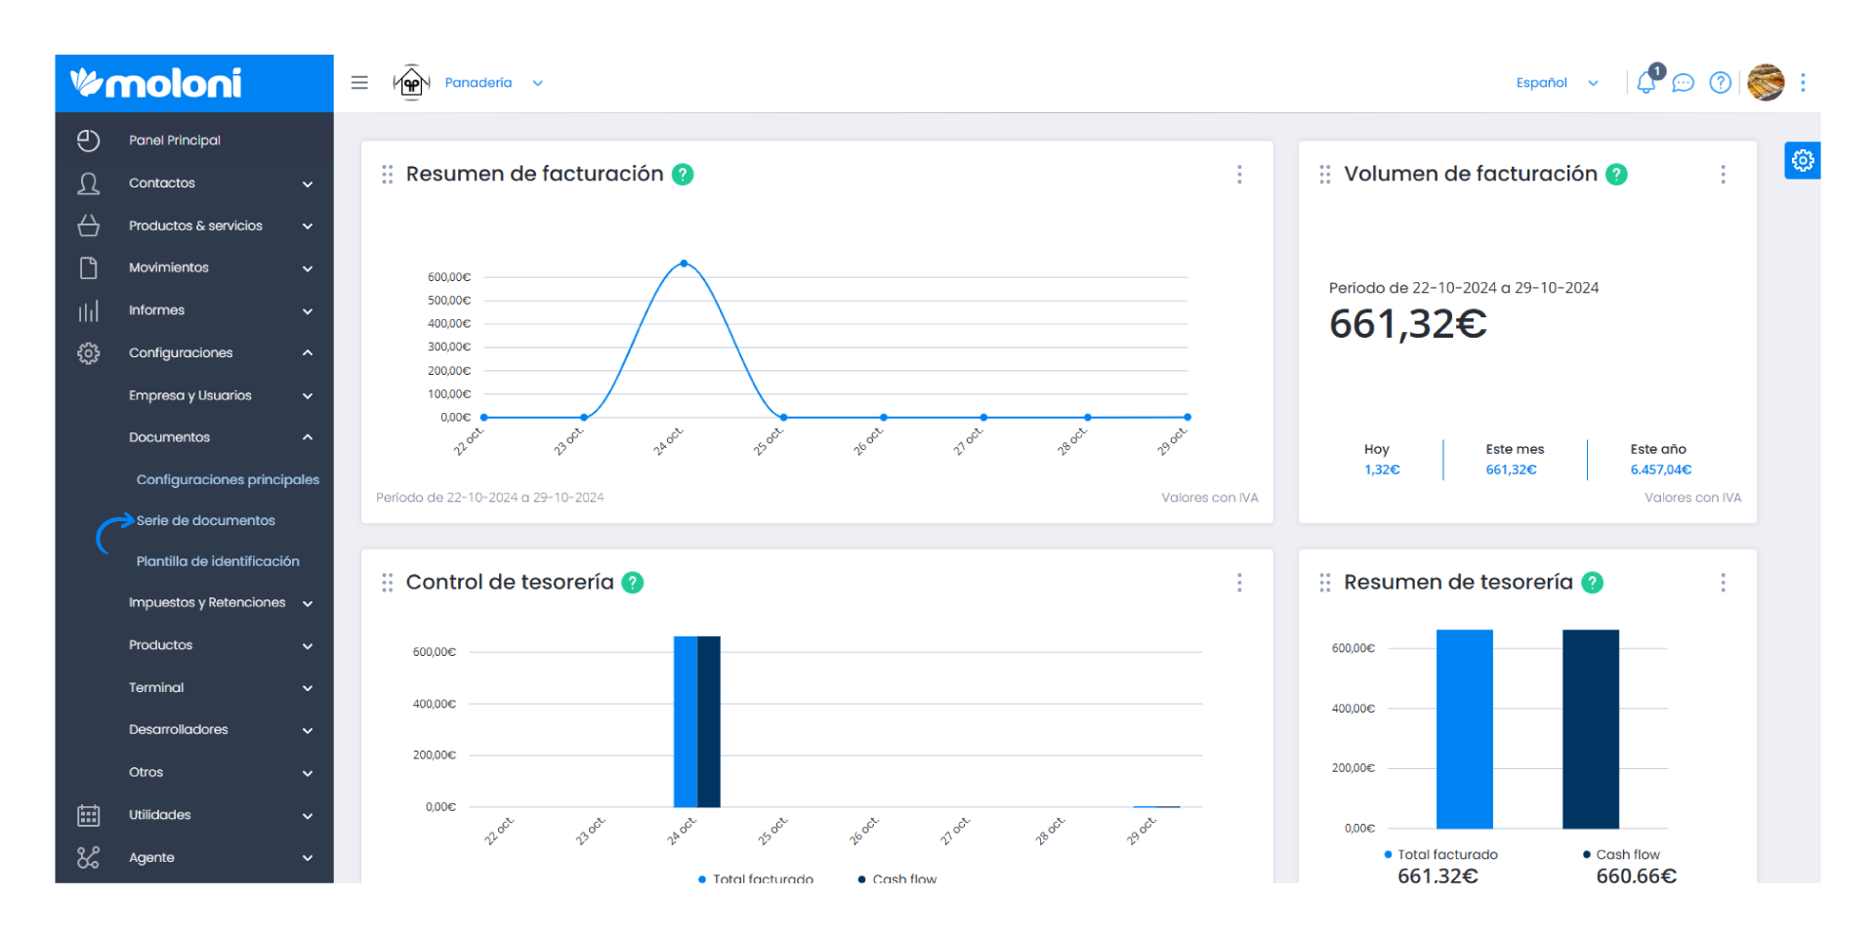
Task: Click the Moloni logo
Action: tap(156, 83)
